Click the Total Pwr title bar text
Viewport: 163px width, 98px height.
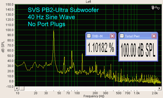[x=132, y=36]
